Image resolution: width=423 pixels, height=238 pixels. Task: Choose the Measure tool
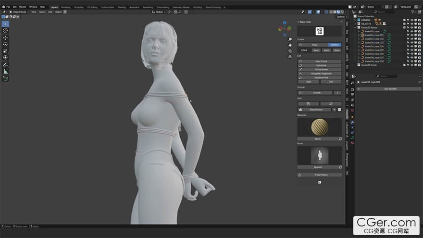pyautogui.click(x=6, y=71)
